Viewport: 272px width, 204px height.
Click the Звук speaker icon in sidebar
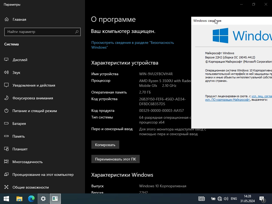[x=6, y=72]
